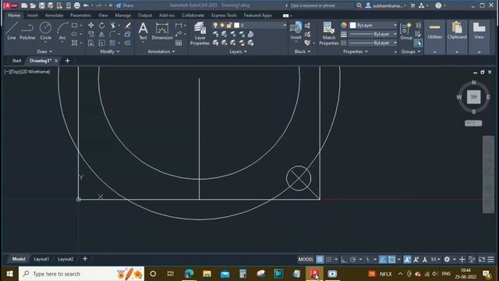This screenshot has width=499, height=281.
Task: Open the Text annotation tool
Action: [x=143, y=31]
